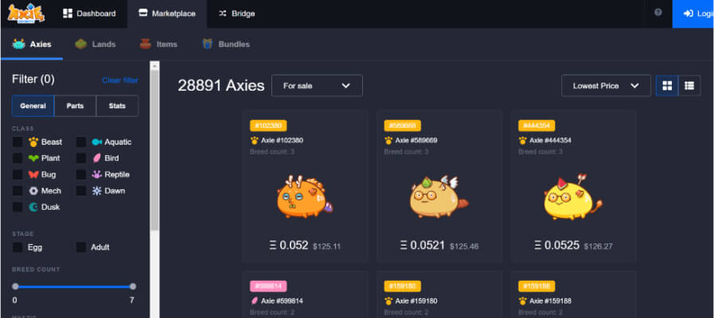Check the Dawn class checkbox

click(81, 191)
